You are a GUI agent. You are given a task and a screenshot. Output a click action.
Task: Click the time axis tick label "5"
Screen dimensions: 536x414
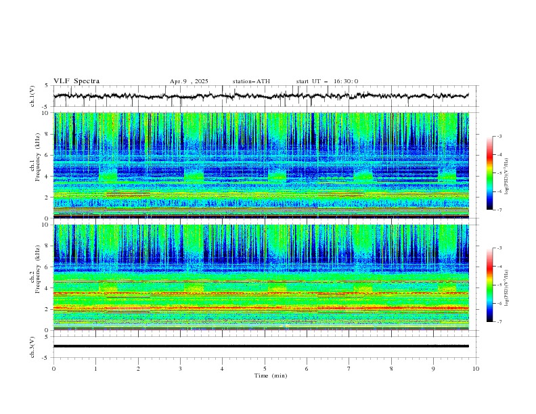pyautogui.click(x=265, y=369)
